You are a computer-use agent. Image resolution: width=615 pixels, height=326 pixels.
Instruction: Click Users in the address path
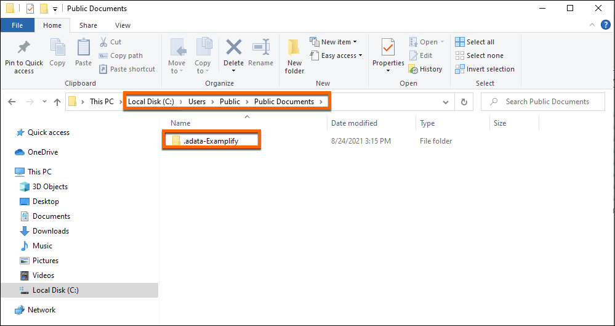click(197, 102)
